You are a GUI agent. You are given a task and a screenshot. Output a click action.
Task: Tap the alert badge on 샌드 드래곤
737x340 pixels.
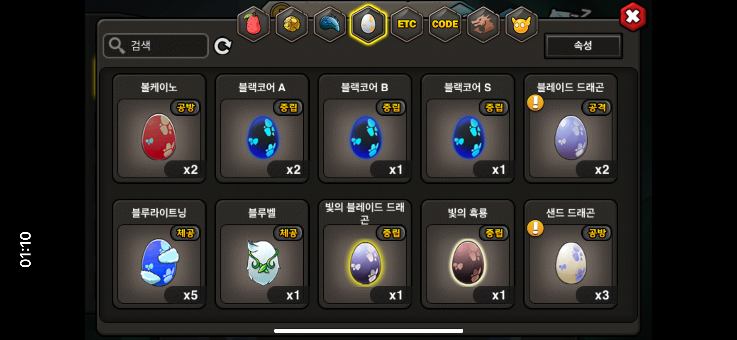tap(535, 228)
